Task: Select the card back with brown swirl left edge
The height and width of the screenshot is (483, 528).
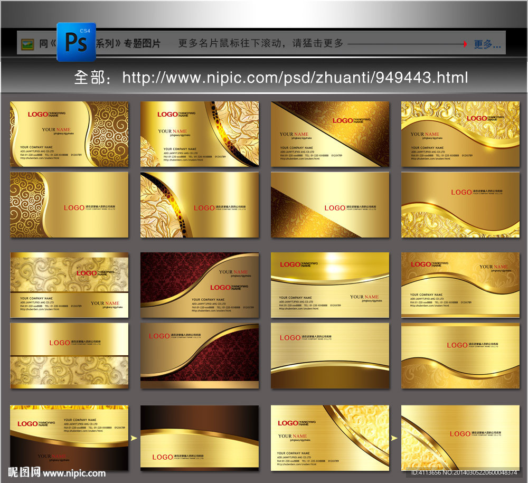Action: click(x=69, y=205)
